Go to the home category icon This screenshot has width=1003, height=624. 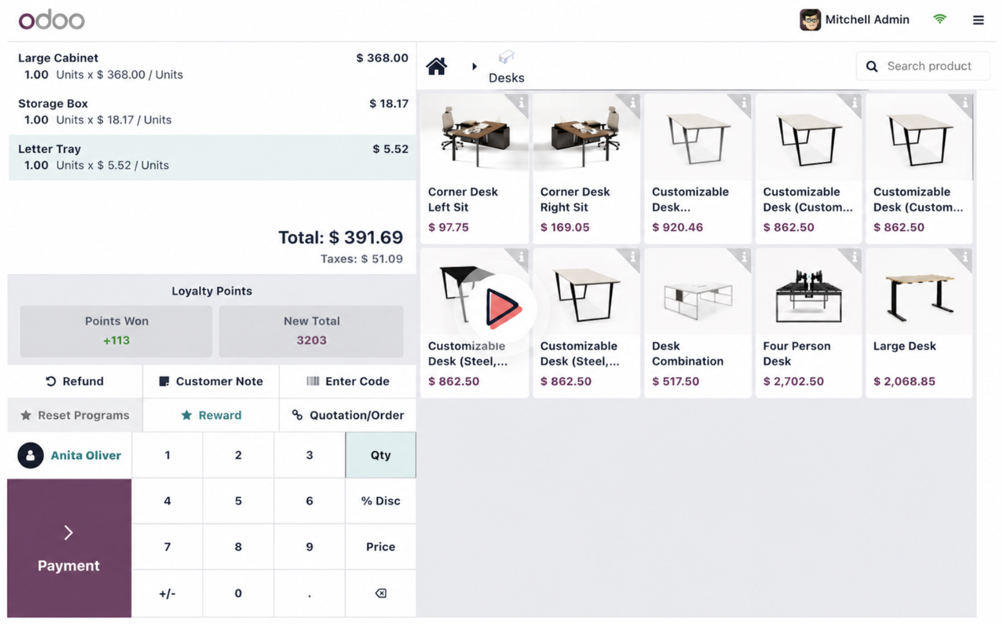[x=436, y=66]
